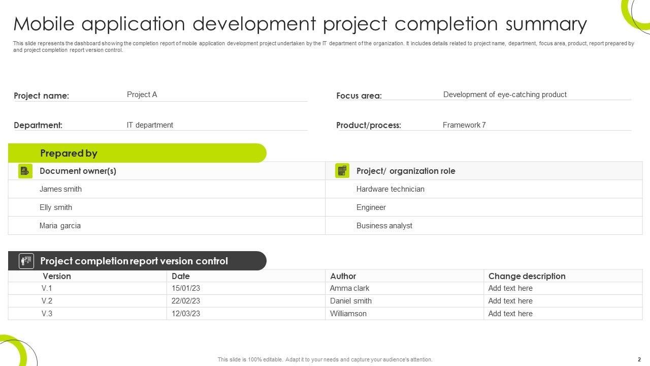650x366 pixels.
Task: Click the date "12/03/23"
Action: (186, 314)
